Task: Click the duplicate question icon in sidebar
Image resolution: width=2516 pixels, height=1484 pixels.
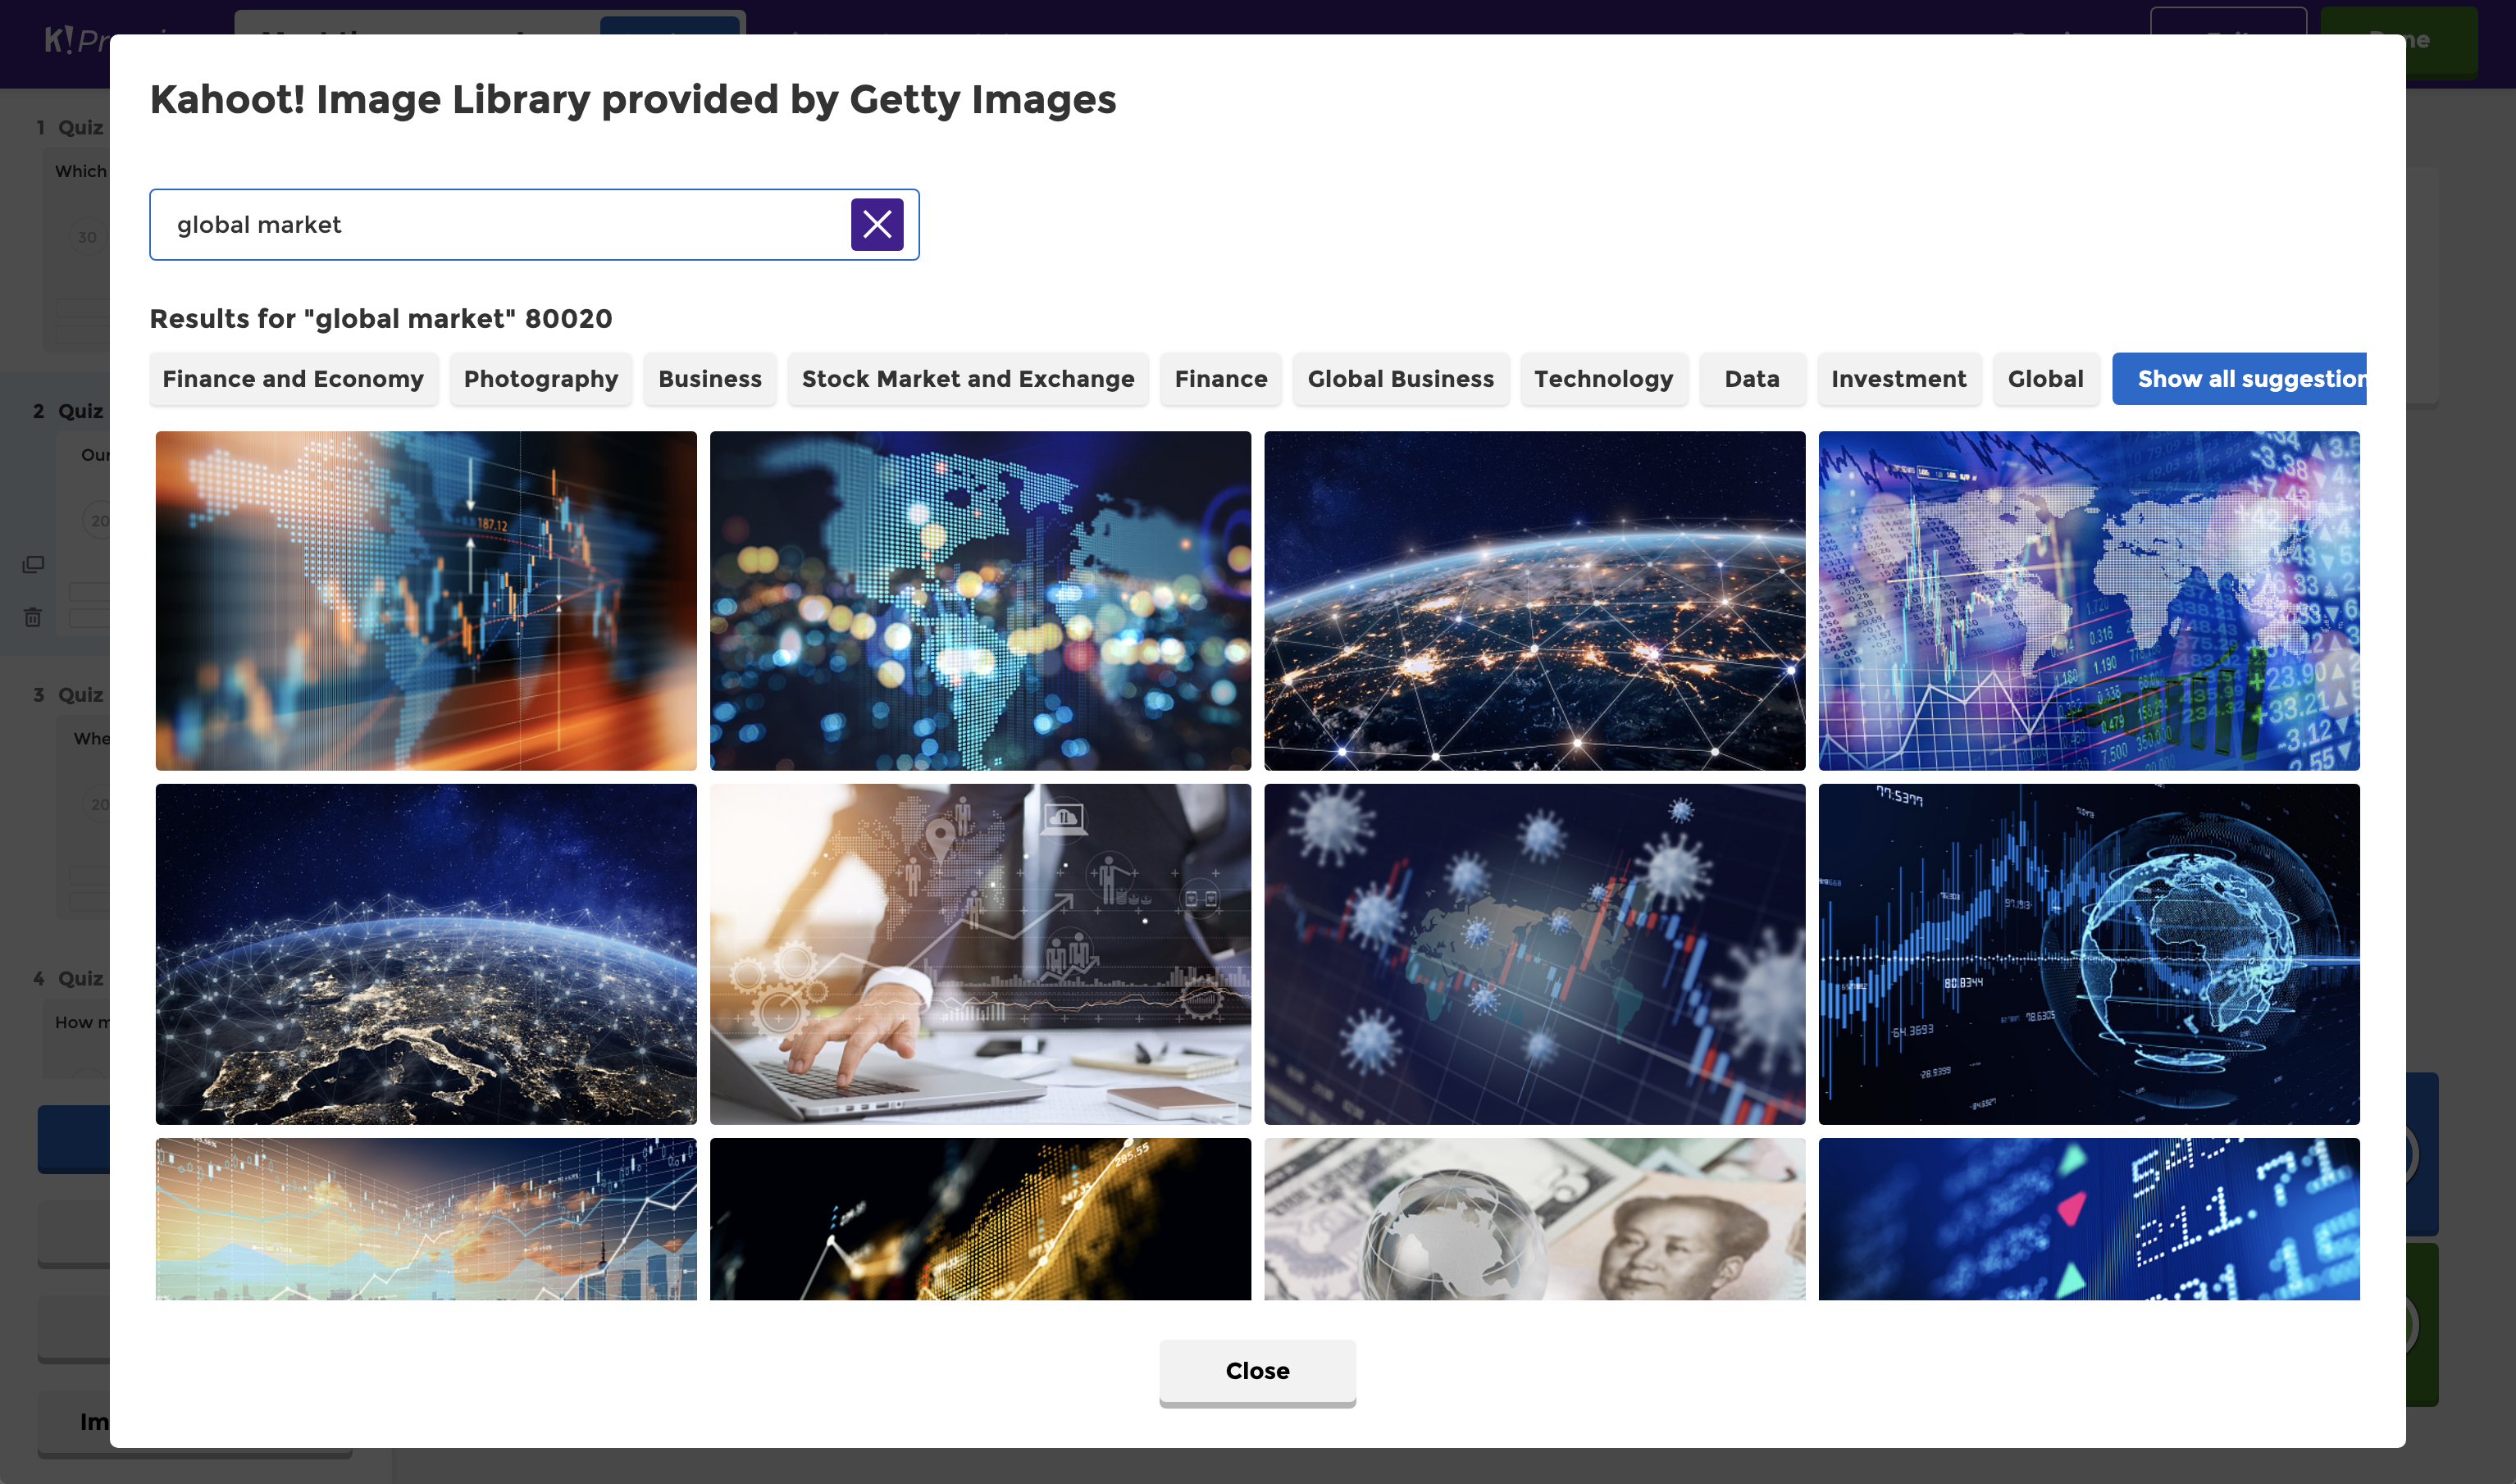Action: [33, 565]
